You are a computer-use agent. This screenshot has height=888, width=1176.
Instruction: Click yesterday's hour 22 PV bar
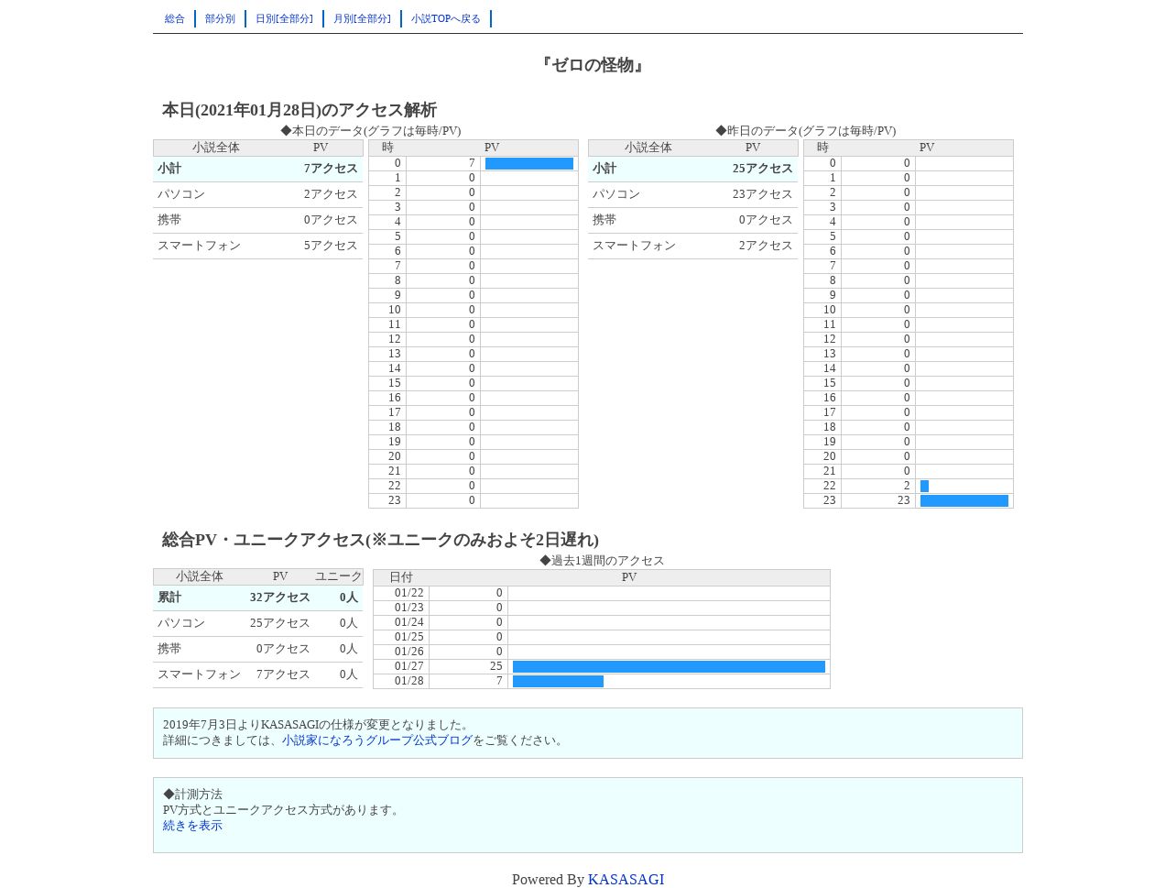click(x=924, y=487)
